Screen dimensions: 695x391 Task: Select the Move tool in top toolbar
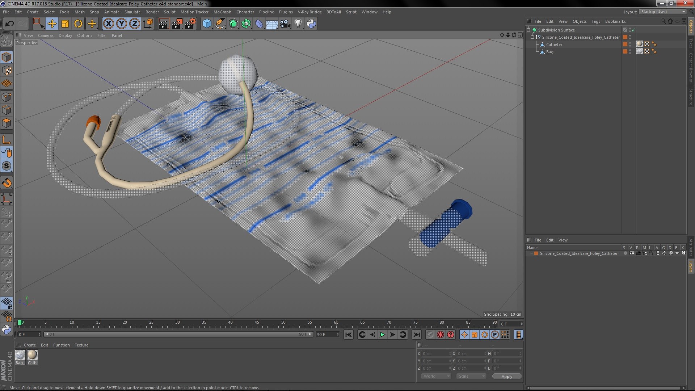pyautogui.click(x=52, y=24)
